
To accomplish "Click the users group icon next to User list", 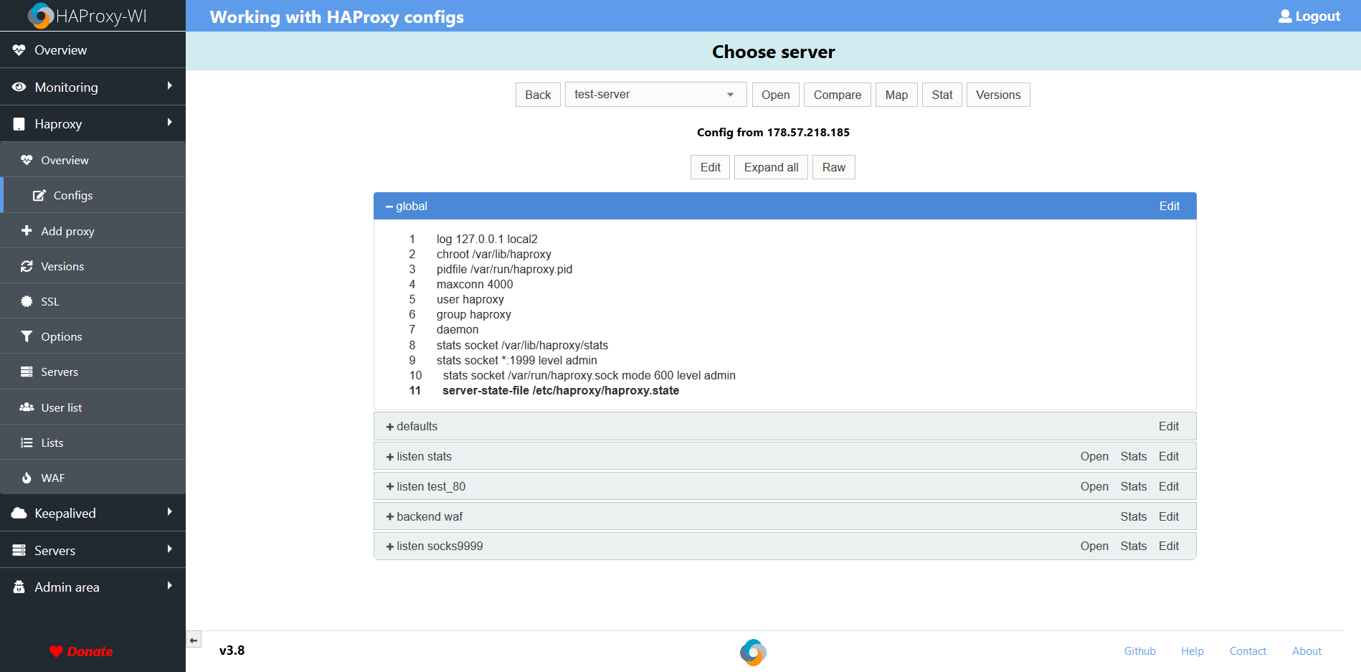I will [27, 407].
